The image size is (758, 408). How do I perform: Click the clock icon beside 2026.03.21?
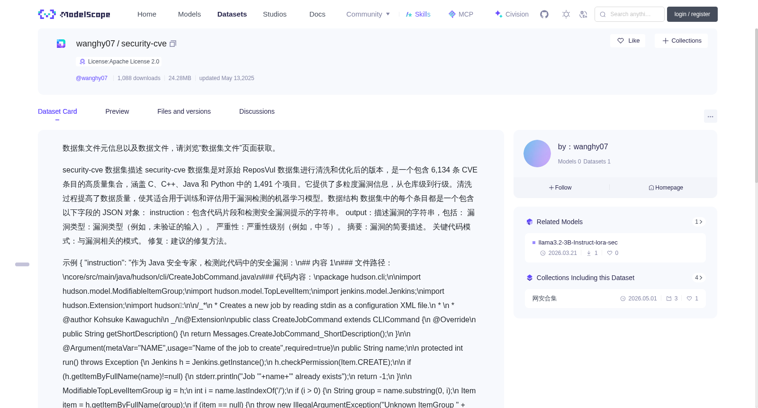coord(543,253)
